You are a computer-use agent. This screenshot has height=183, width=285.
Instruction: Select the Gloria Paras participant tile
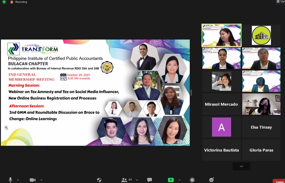tap(261, 150)
